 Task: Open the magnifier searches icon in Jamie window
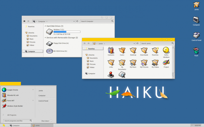122,75
